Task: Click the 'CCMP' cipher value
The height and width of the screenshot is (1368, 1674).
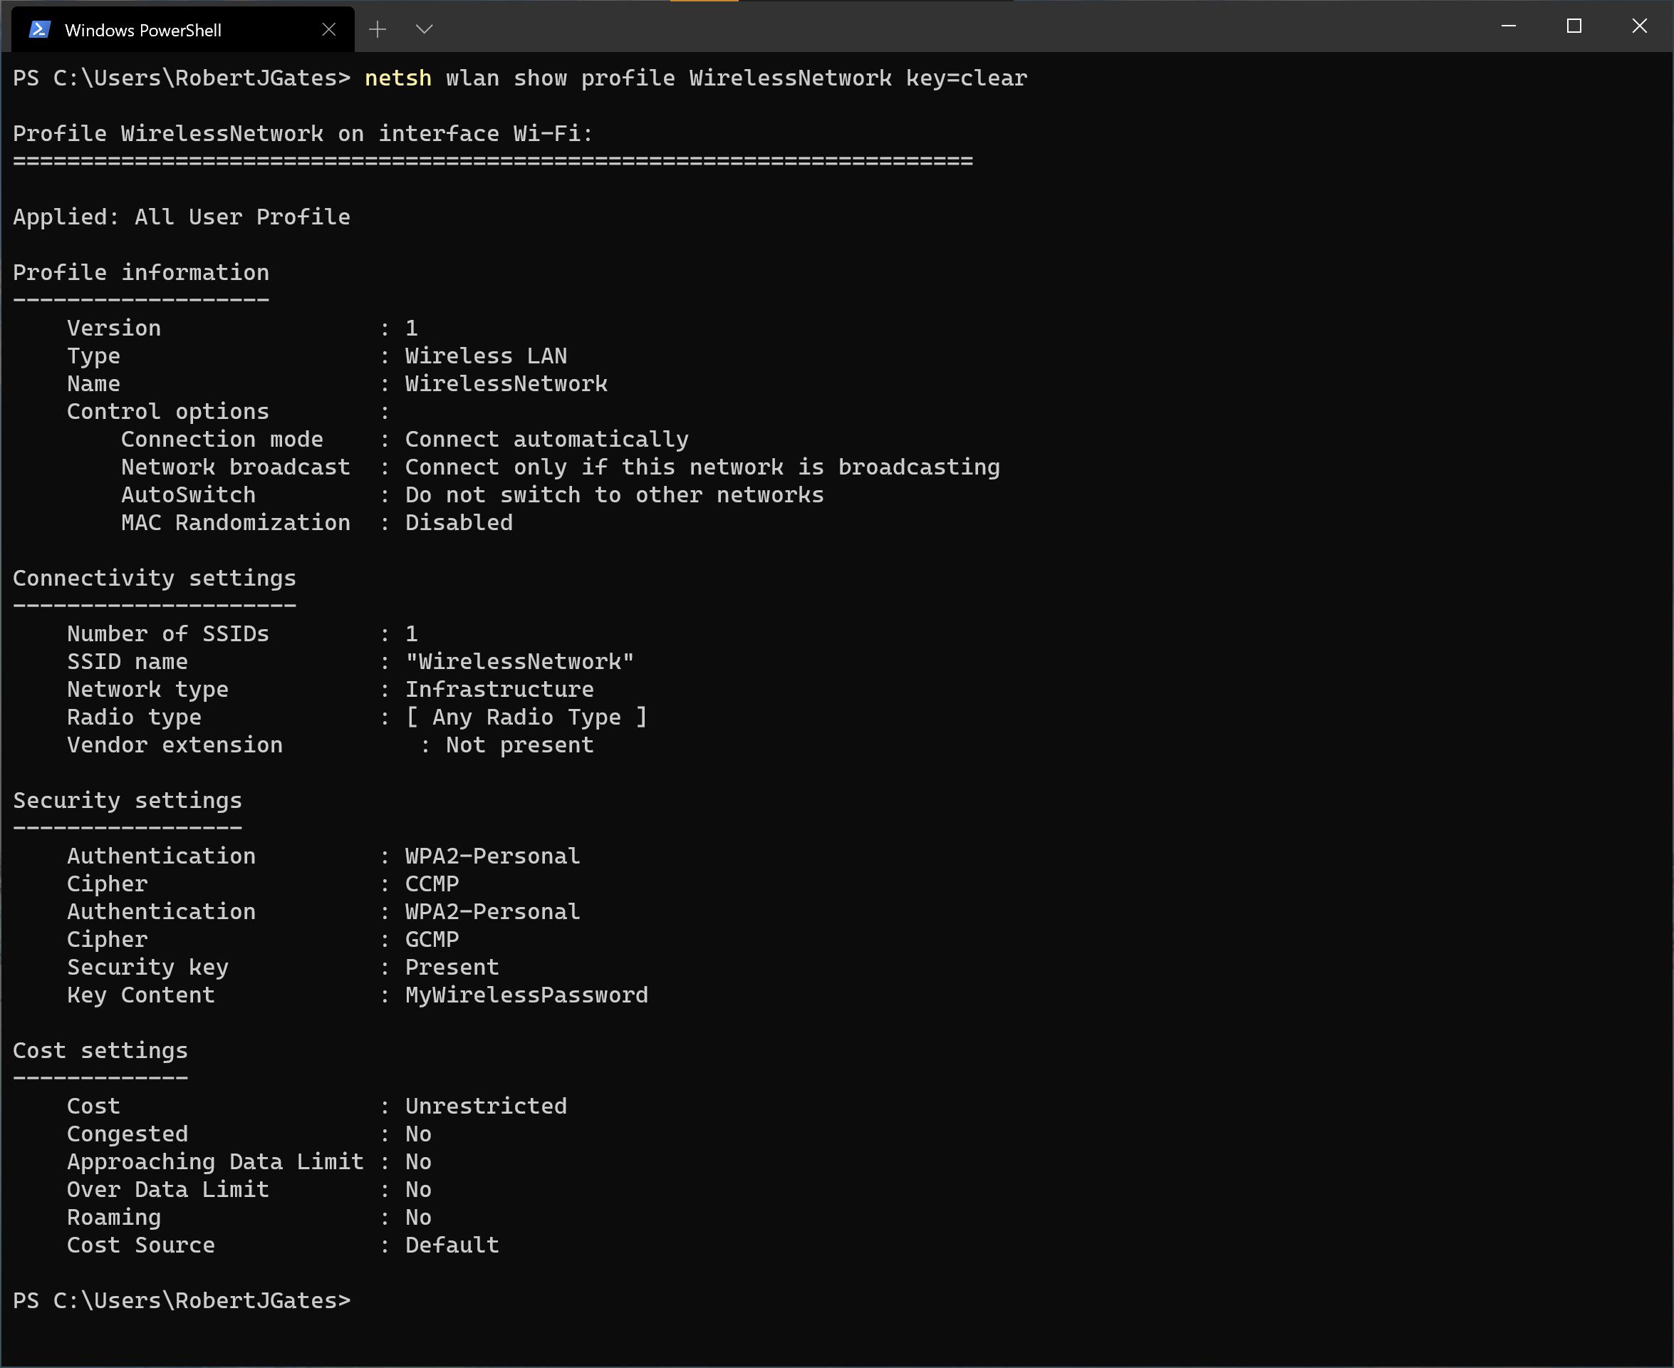Action: pos(432,883)
